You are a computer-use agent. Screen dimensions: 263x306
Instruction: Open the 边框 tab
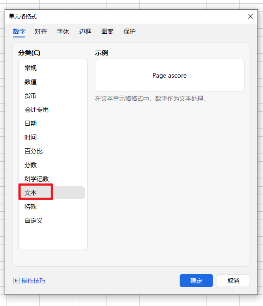(85, 31)
